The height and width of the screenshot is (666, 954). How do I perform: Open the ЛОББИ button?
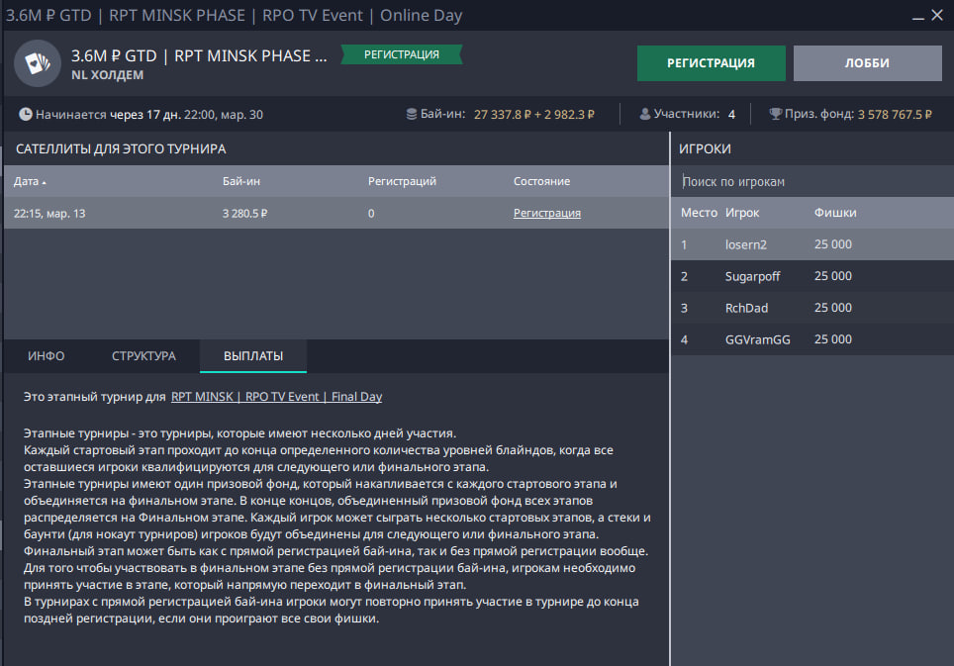pyautogui.click(x=866, y=62)
